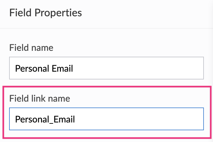This screenshot has height=142, width=213.
Task: Click the Field Properties panel heading
Action: coord(46,13)
